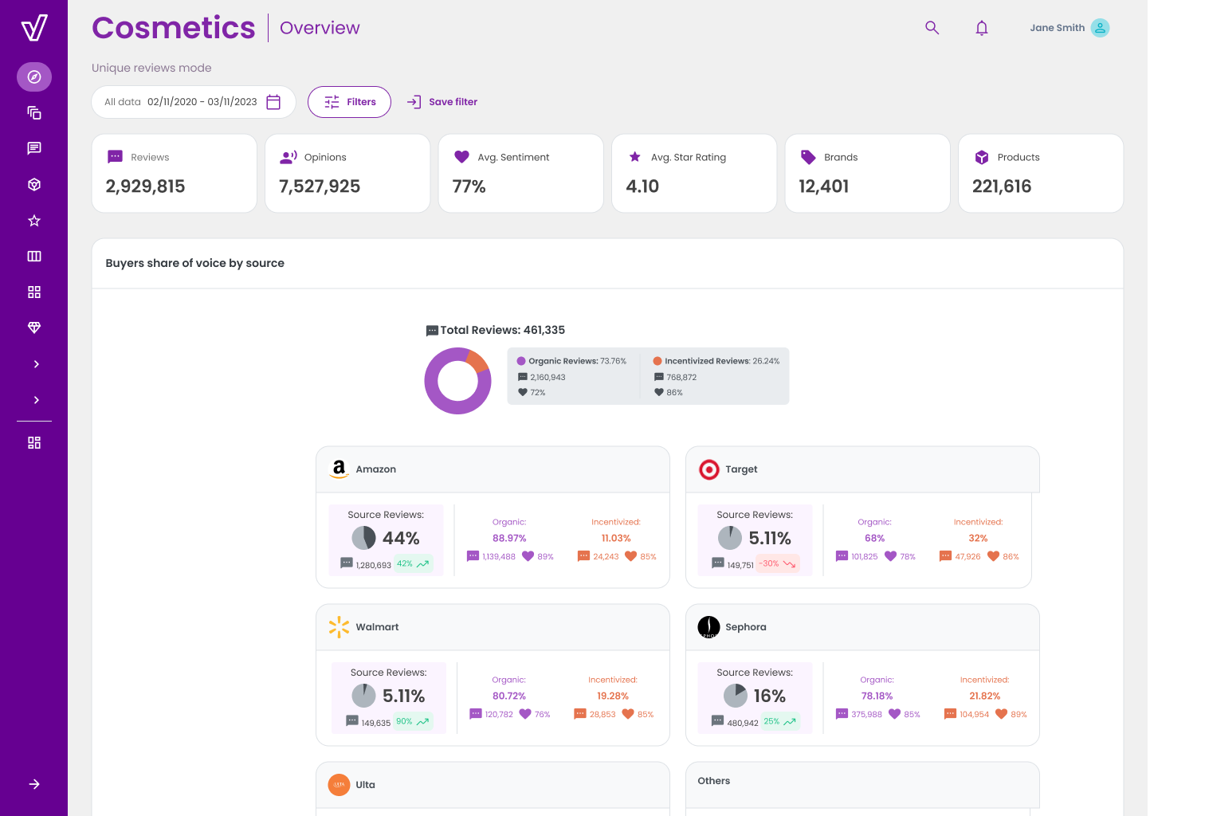Click the app logo in the sidebar
This screenshot has width=1205, height=816.
[x=34, y=28]
